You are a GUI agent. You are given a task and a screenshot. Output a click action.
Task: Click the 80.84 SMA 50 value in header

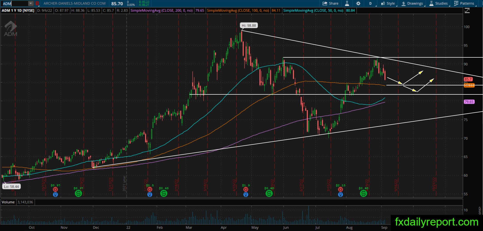[x=351, y=11]
